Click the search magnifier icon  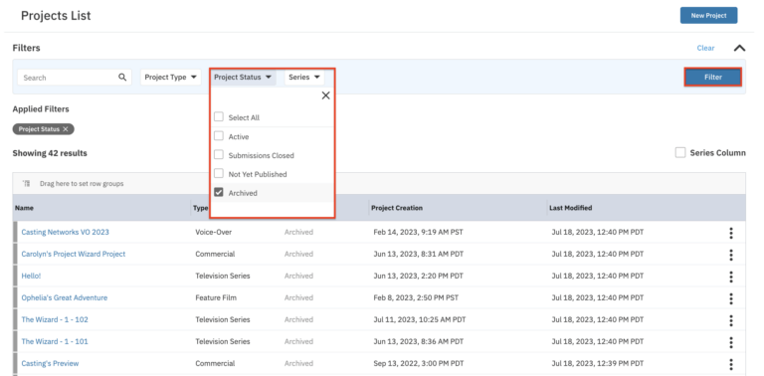122,77
